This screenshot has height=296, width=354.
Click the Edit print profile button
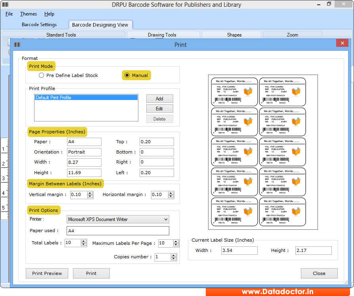point(159,109)
